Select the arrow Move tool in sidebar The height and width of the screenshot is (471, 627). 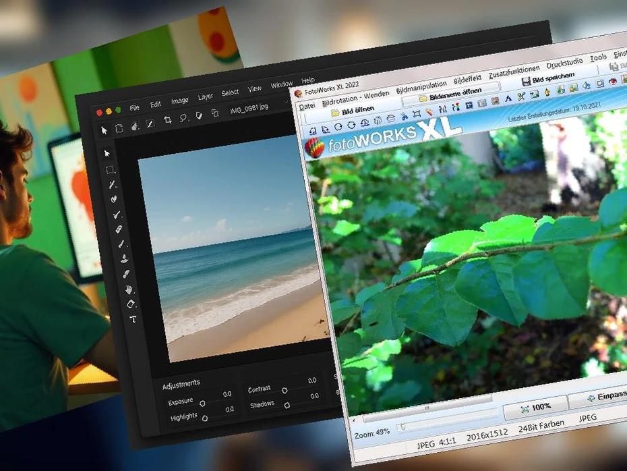tap(107, 154)
